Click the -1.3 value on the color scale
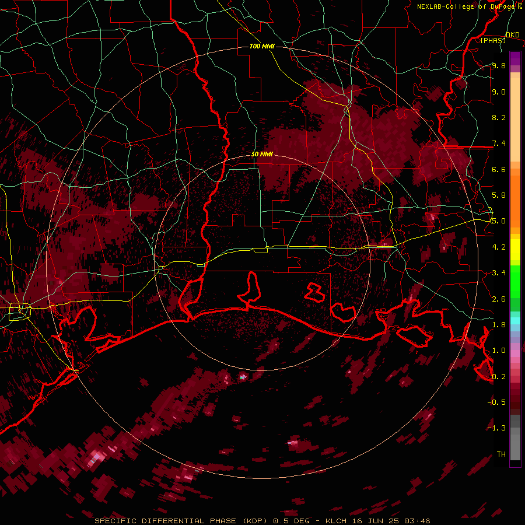Screen dimensions: 525x525 click(496, 429)
